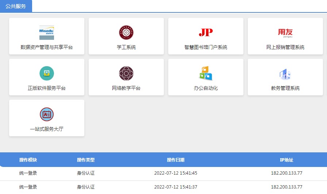Click the colorful 办公自动化 blocks icon

pyautogui.click(x=206, y=73)
